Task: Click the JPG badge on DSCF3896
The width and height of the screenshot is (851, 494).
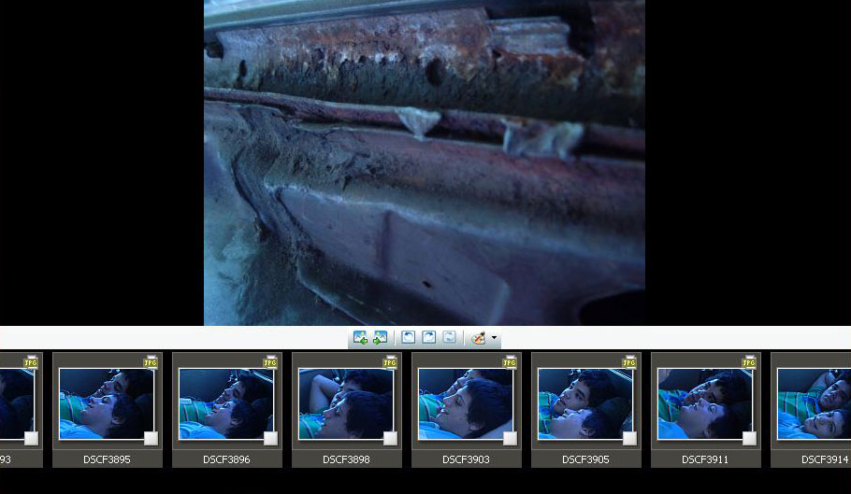Action: [270, 362]
